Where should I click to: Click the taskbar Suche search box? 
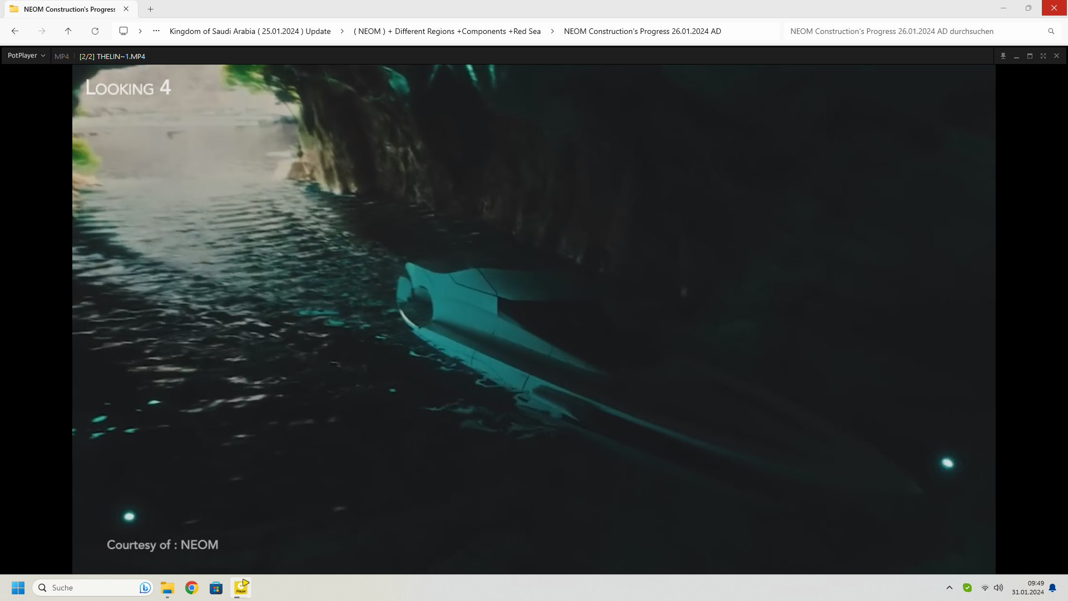92,588
